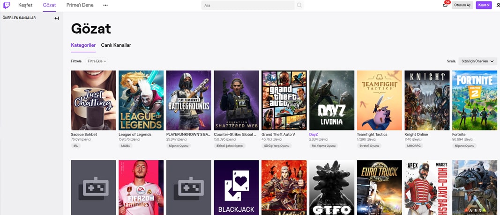The image size is (500, 215).
Task: Click the Teamfight Tactics title link
Action: 372,135
